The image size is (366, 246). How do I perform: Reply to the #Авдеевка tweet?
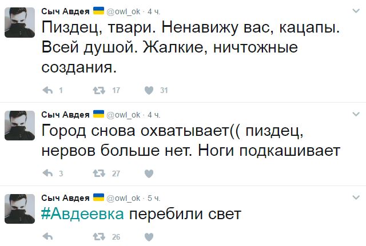[47, 237]
